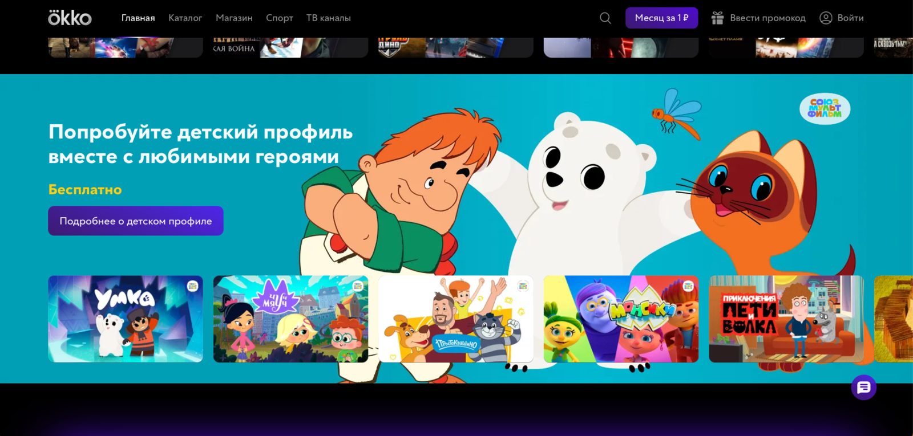Click the Okko logo
The height and width of the screenshot is (436, 913).
pyautogui.click(x=70, y=18)
